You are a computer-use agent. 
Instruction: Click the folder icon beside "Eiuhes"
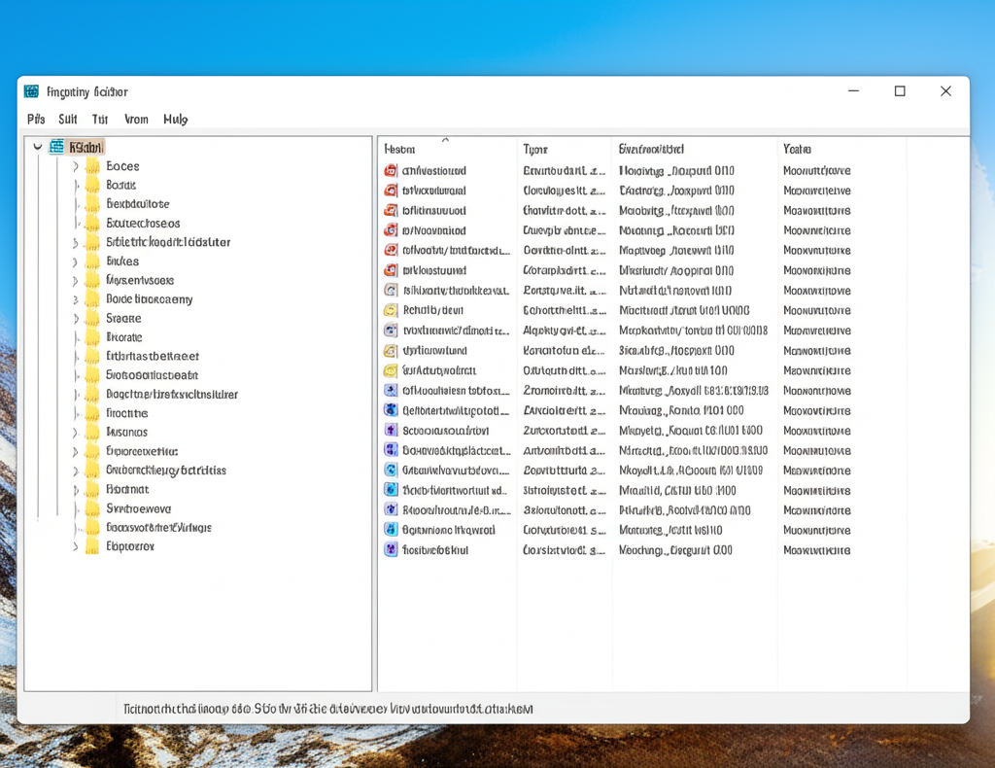coord(92,262)
